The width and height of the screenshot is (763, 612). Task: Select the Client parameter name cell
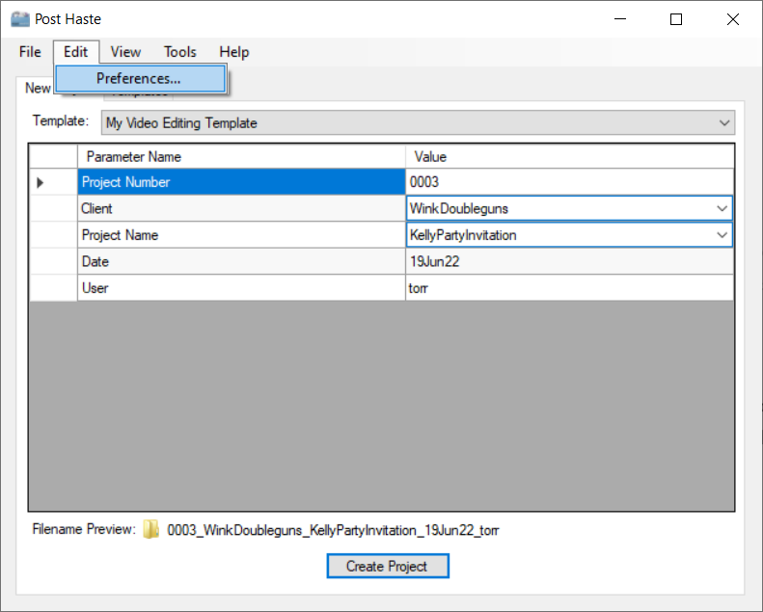241,208
